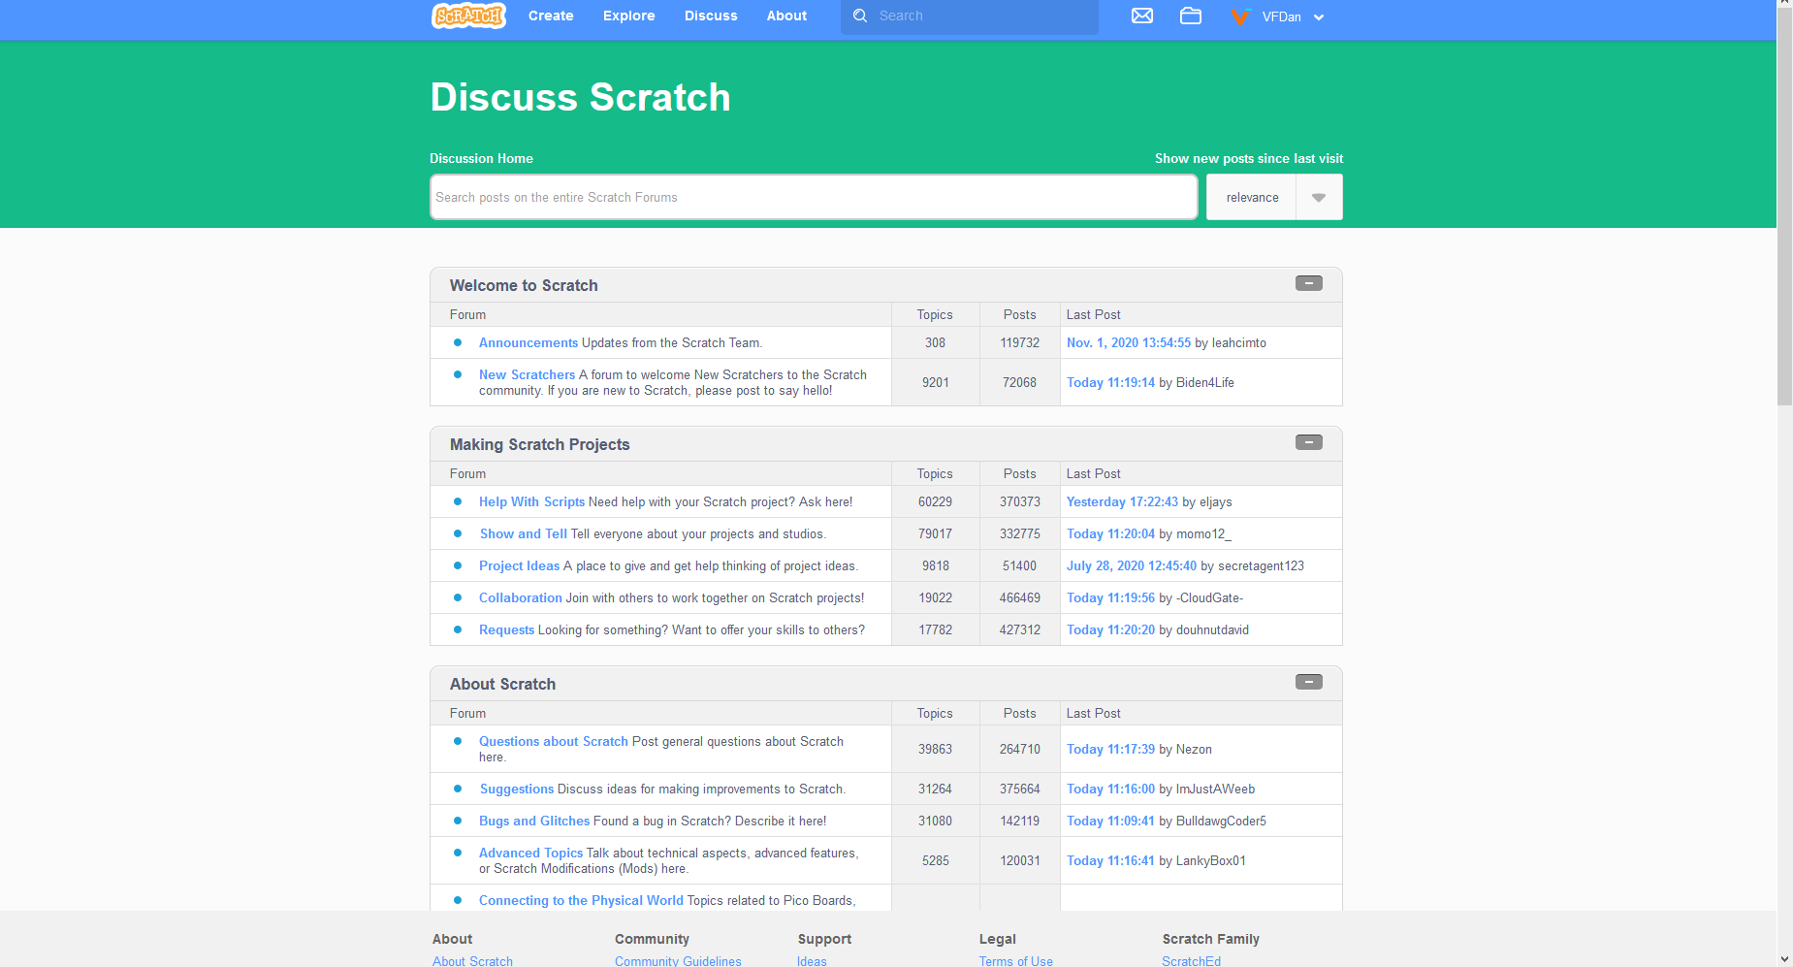The image size is (1793, 967).
Task: Click the blue dot next to Help With Scripts
Action: [x=457, y=501]
